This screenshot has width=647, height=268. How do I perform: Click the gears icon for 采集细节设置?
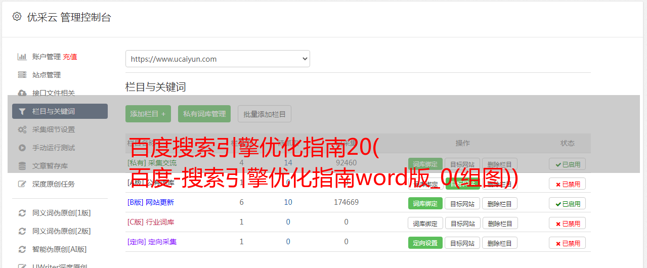tap(22, 129)
